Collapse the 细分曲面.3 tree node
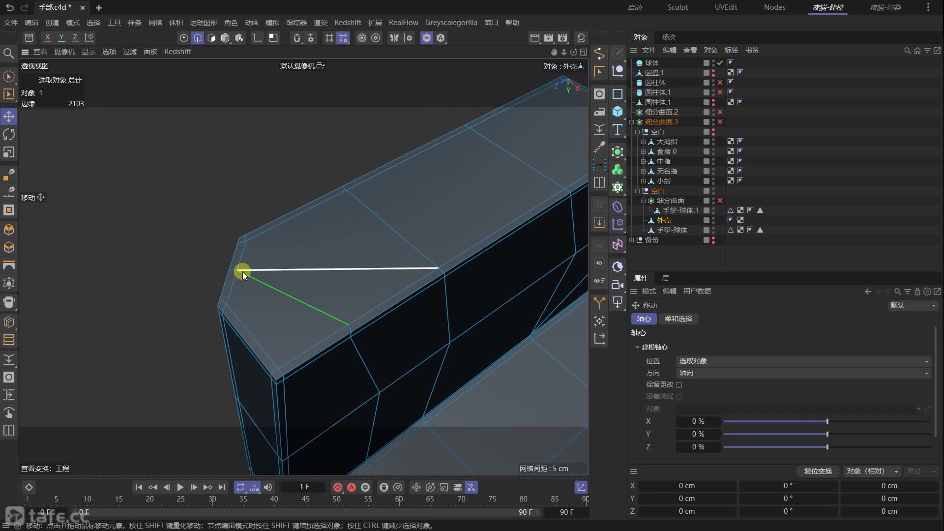 [x=632, y=122]
